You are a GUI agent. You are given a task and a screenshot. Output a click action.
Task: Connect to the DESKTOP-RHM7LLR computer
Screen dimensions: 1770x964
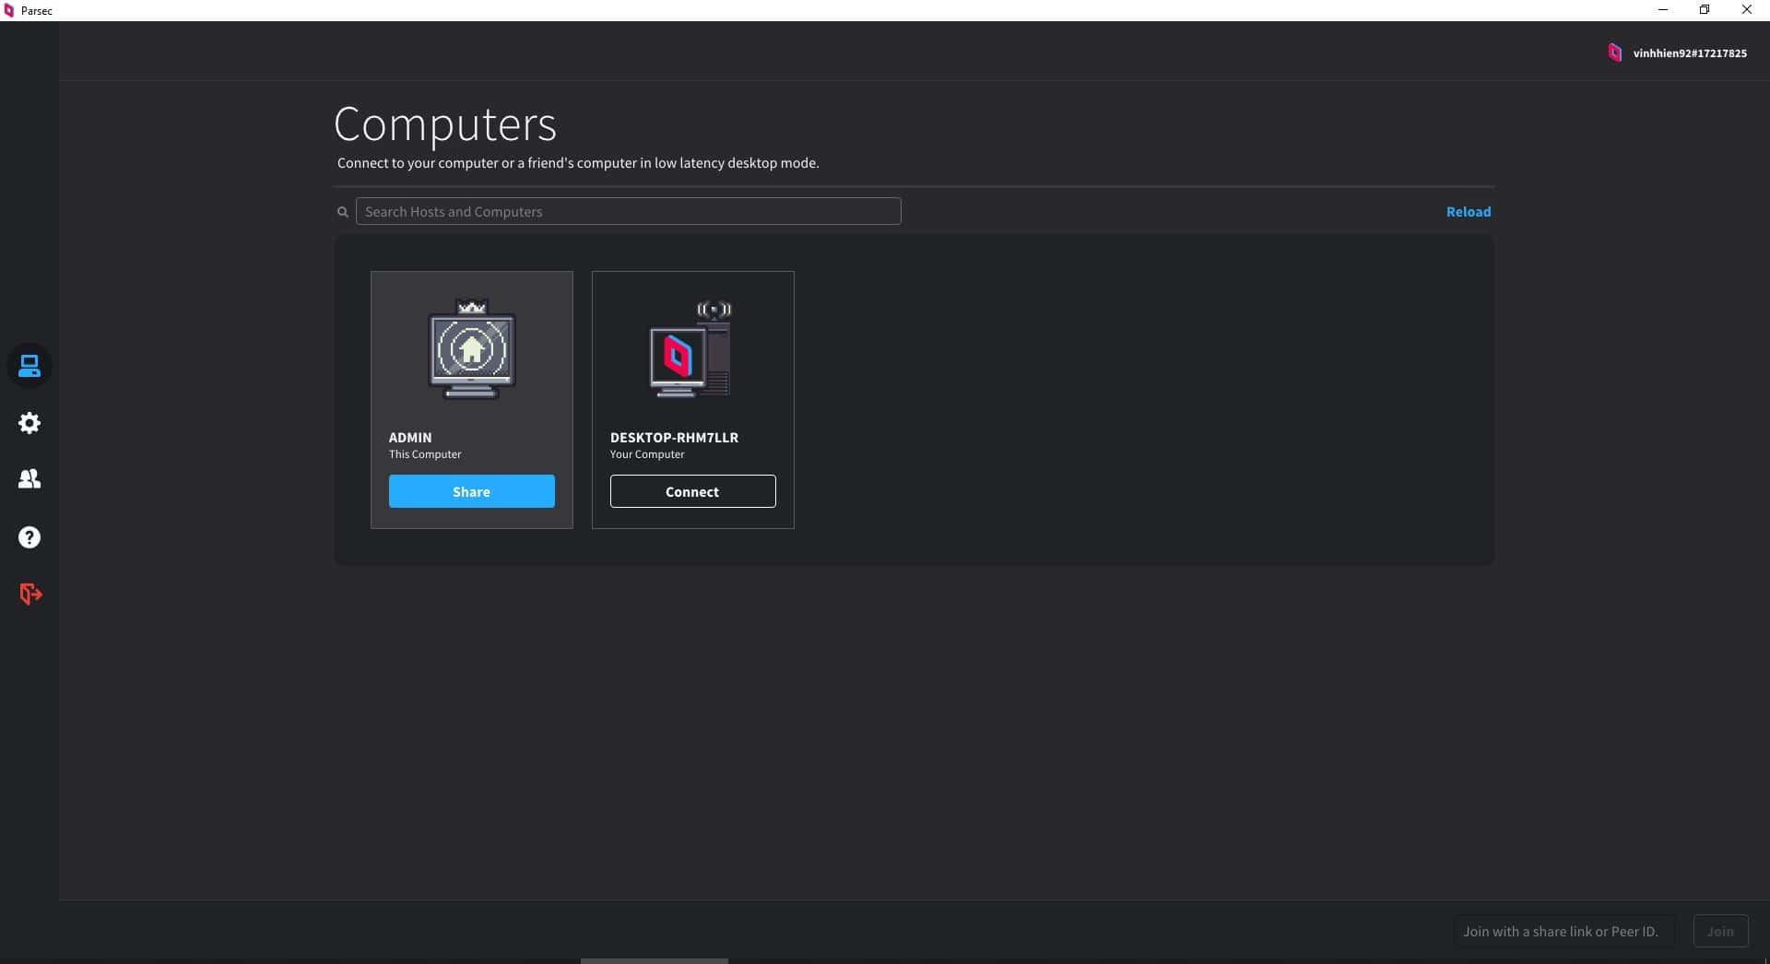[692, 491]
